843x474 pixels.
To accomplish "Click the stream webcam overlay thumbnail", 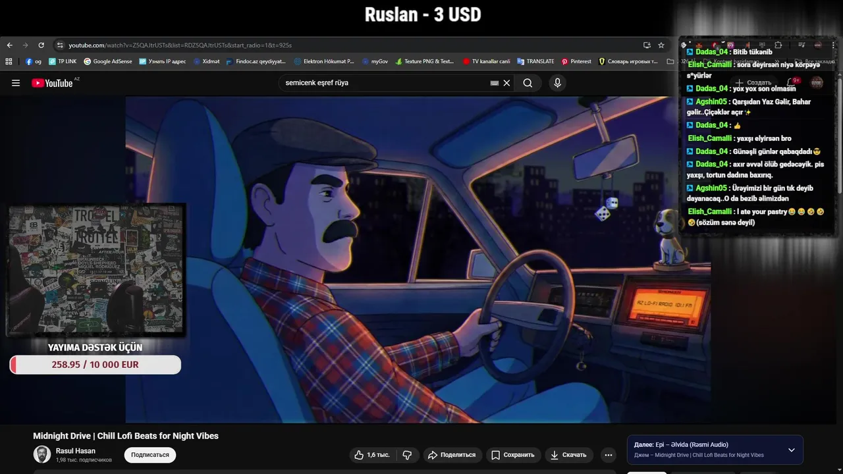I will [x=96, y=269].
